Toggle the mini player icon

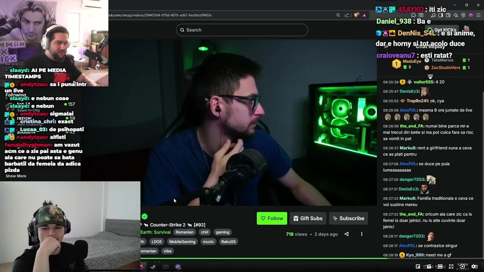pyautogui.click(x=418, y=266)
